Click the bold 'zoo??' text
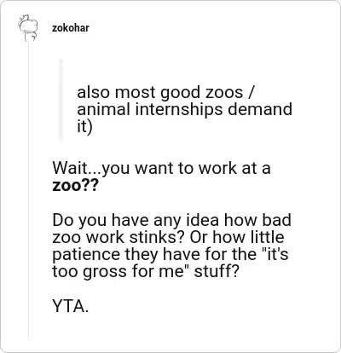Screen dimensions: 341x353 [75, 185]
